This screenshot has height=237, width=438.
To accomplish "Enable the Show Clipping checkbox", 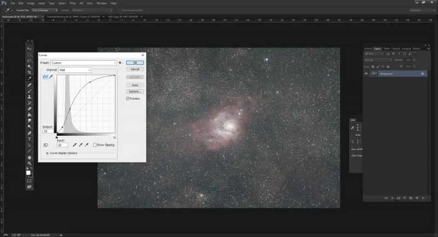I will pyautogui.click(x=94, y=145).
